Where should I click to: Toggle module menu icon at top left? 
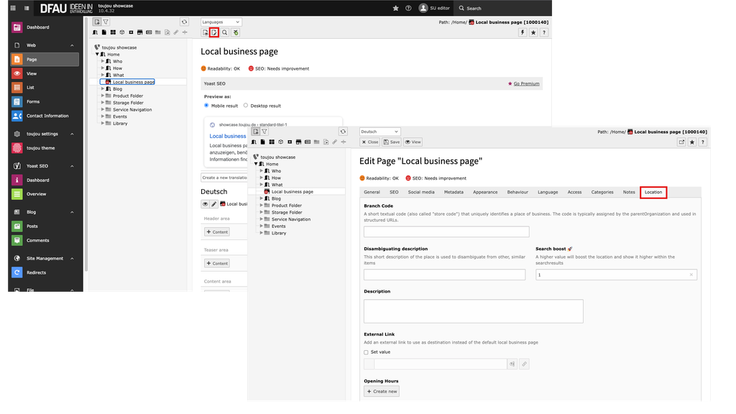point(13,8)
